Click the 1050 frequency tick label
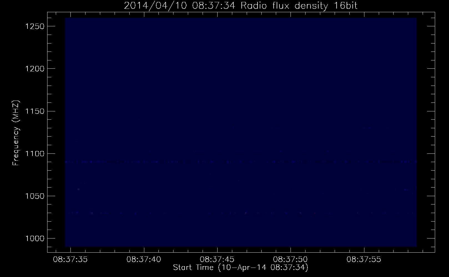This screenshot has height=277, width=449. pyautogui.click(x=35, y=196)
